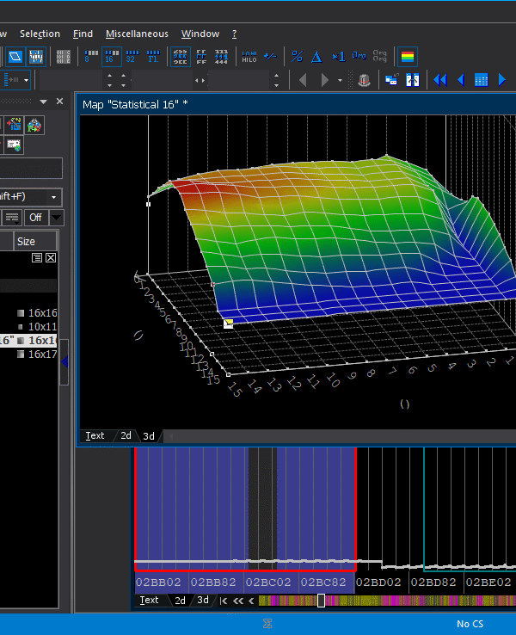The height and width of the screenshot is (635, 516).
Task: Click the blue map grid icon
Action: click(x=481, y=80)
